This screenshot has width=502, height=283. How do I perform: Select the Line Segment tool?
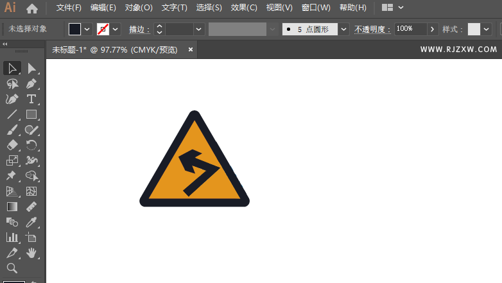(x=12, y=115)
